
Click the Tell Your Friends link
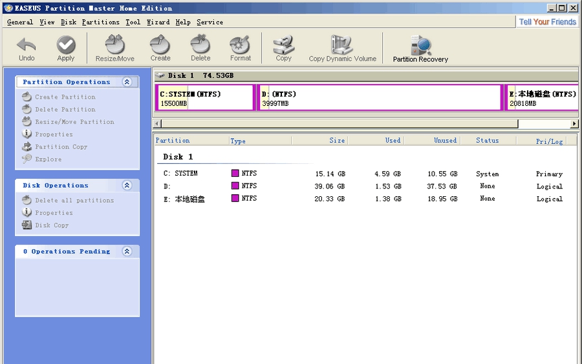point(547,21)
